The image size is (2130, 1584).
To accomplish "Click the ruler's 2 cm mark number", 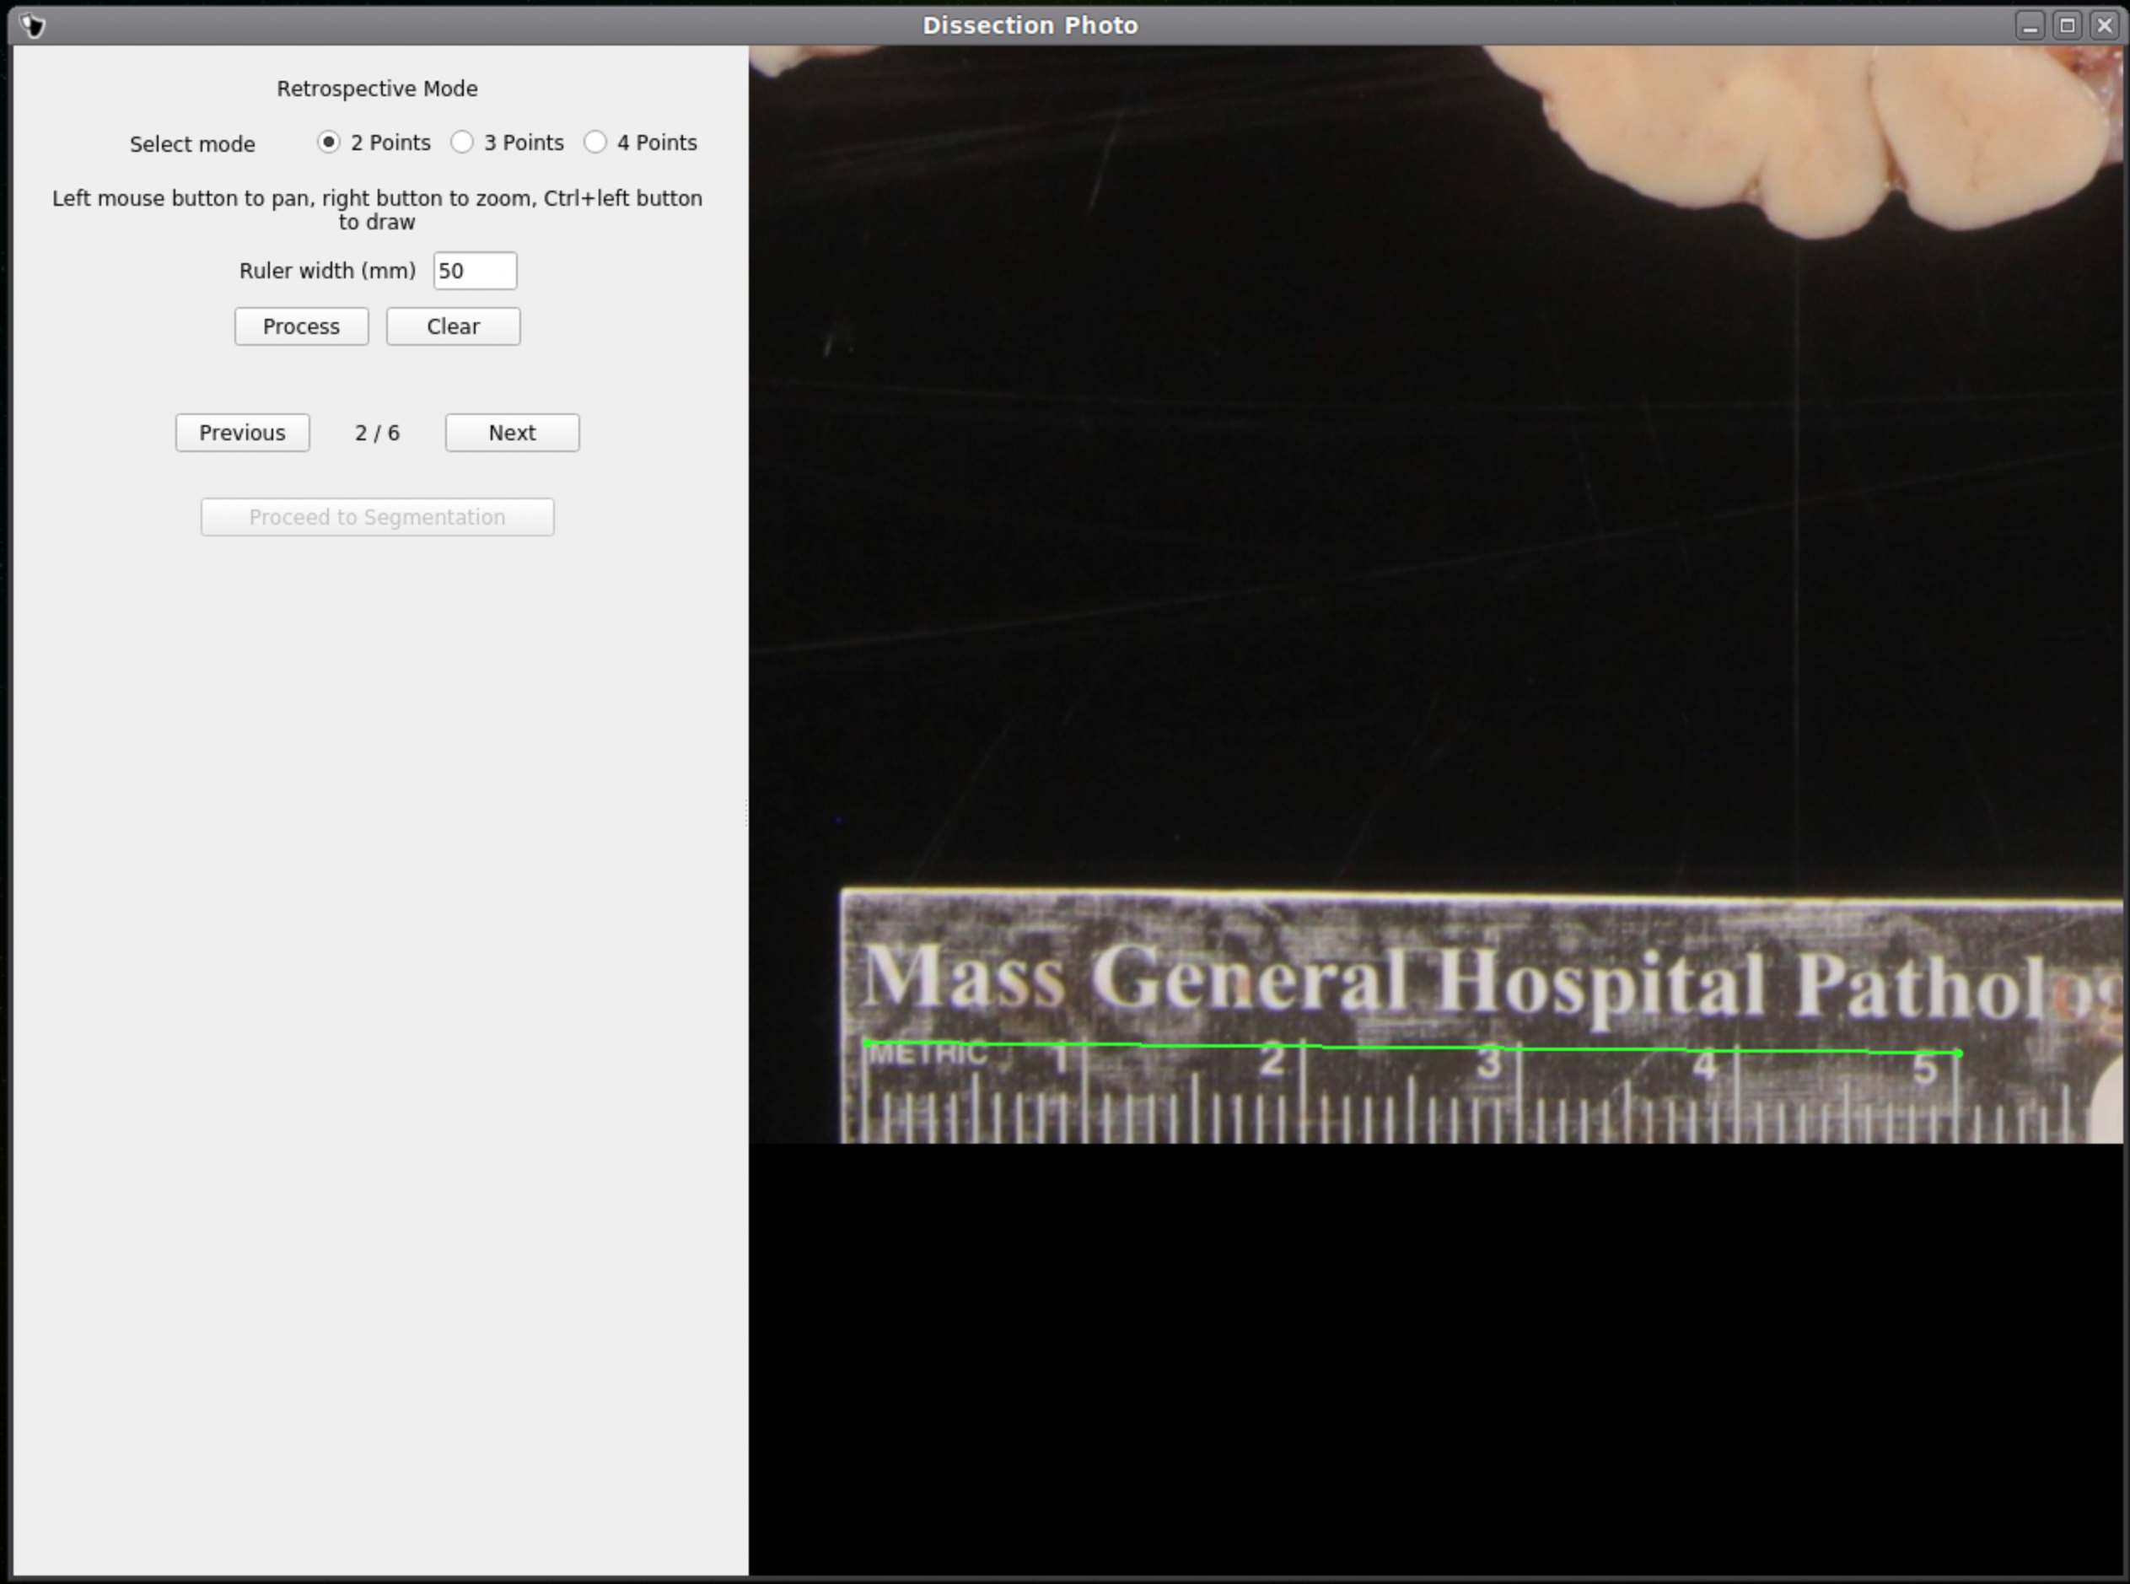I will (1272, 1060).
